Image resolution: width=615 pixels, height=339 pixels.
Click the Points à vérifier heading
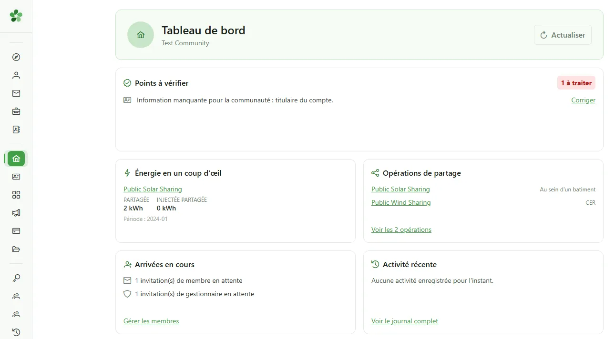(x=162, y=83)
